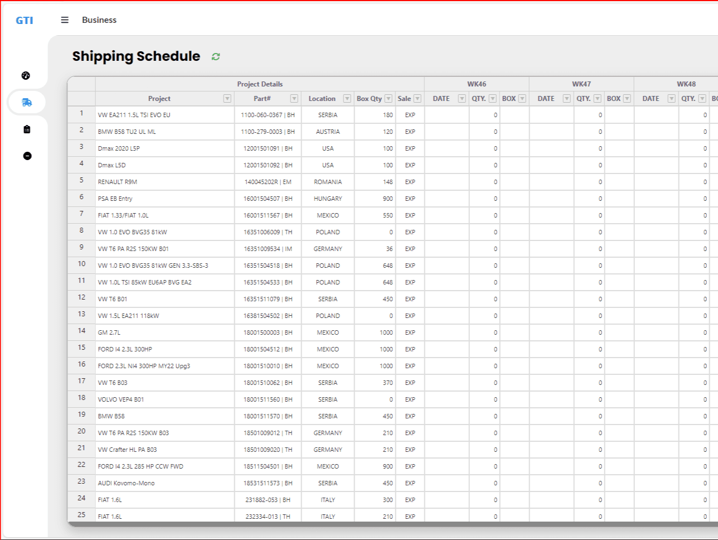Viewport: 718px width, 540px height.
Task: Select location cell 'ROMANIA'
Action: click(328, 182)
